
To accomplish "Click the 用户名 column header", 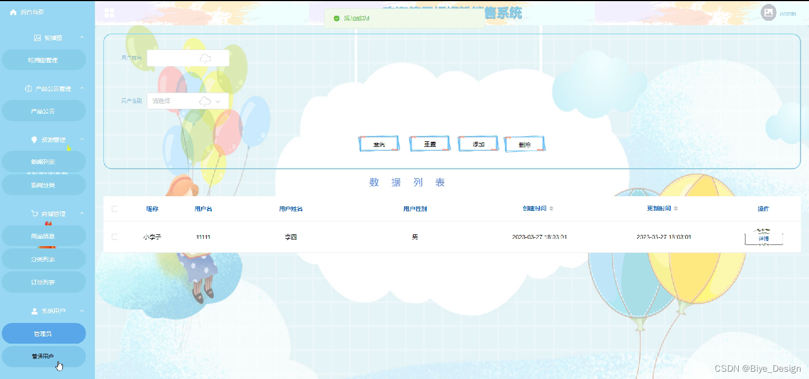I will [203, 209].
